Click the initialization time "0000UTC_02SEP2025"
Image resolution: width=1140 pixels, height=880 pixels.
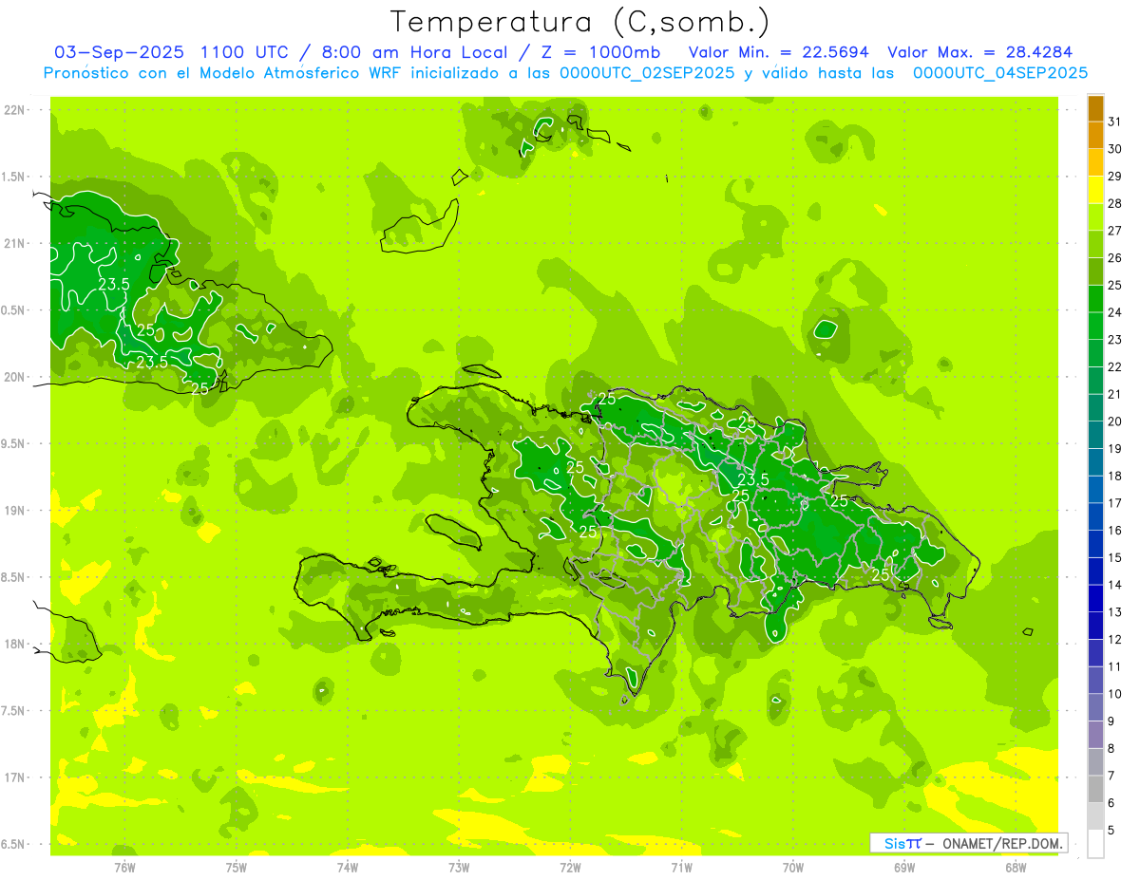pyautogui.click(x=647, y=73)
